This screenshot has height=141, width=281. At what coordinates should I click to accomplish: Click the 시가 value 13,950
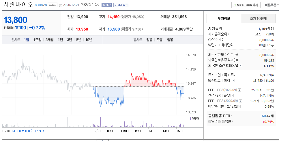(82, 29)
